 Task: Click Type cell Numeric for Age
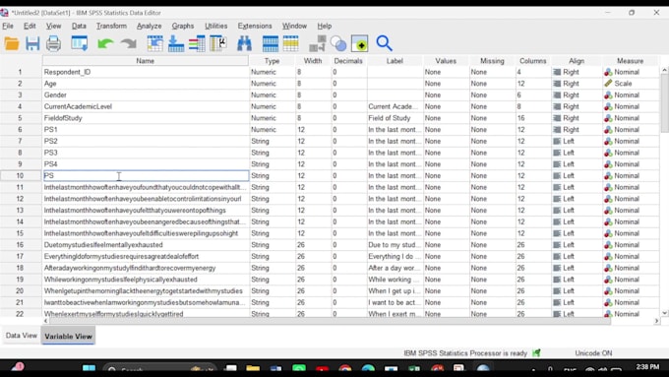(272, 84)
